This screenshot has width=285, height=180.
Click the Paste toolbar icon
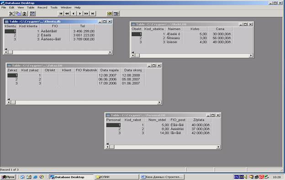pos(25,13)
